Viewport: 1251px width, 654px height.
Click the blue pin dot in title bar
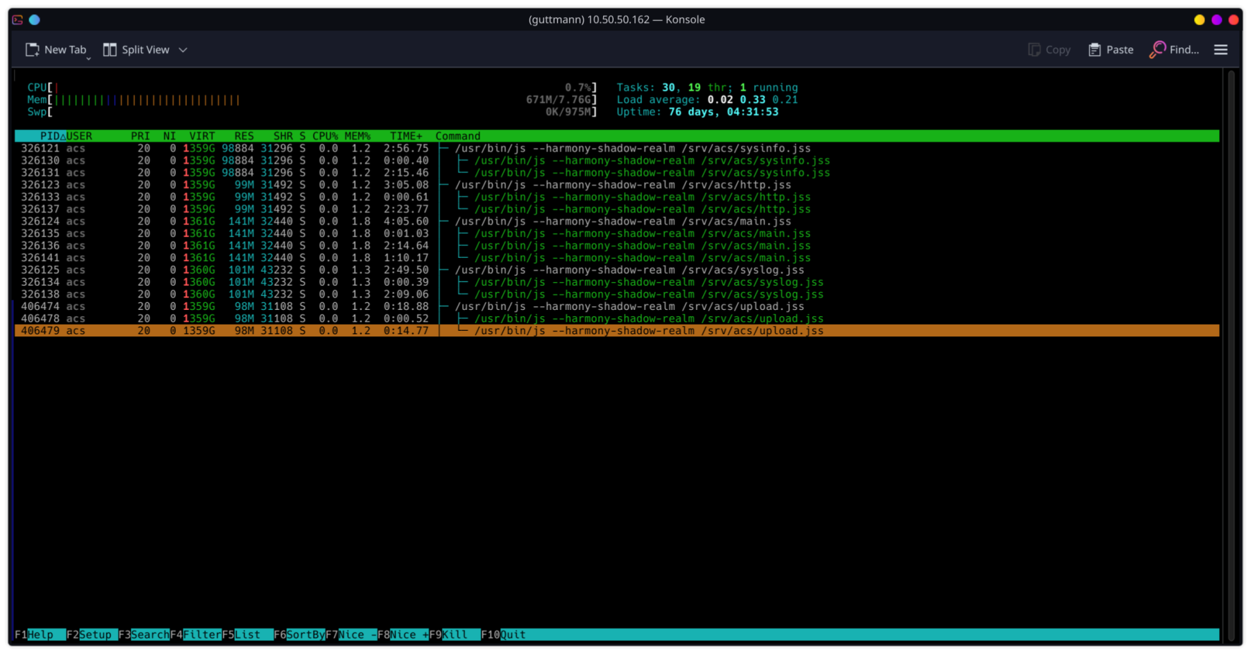tap(35, 19)
